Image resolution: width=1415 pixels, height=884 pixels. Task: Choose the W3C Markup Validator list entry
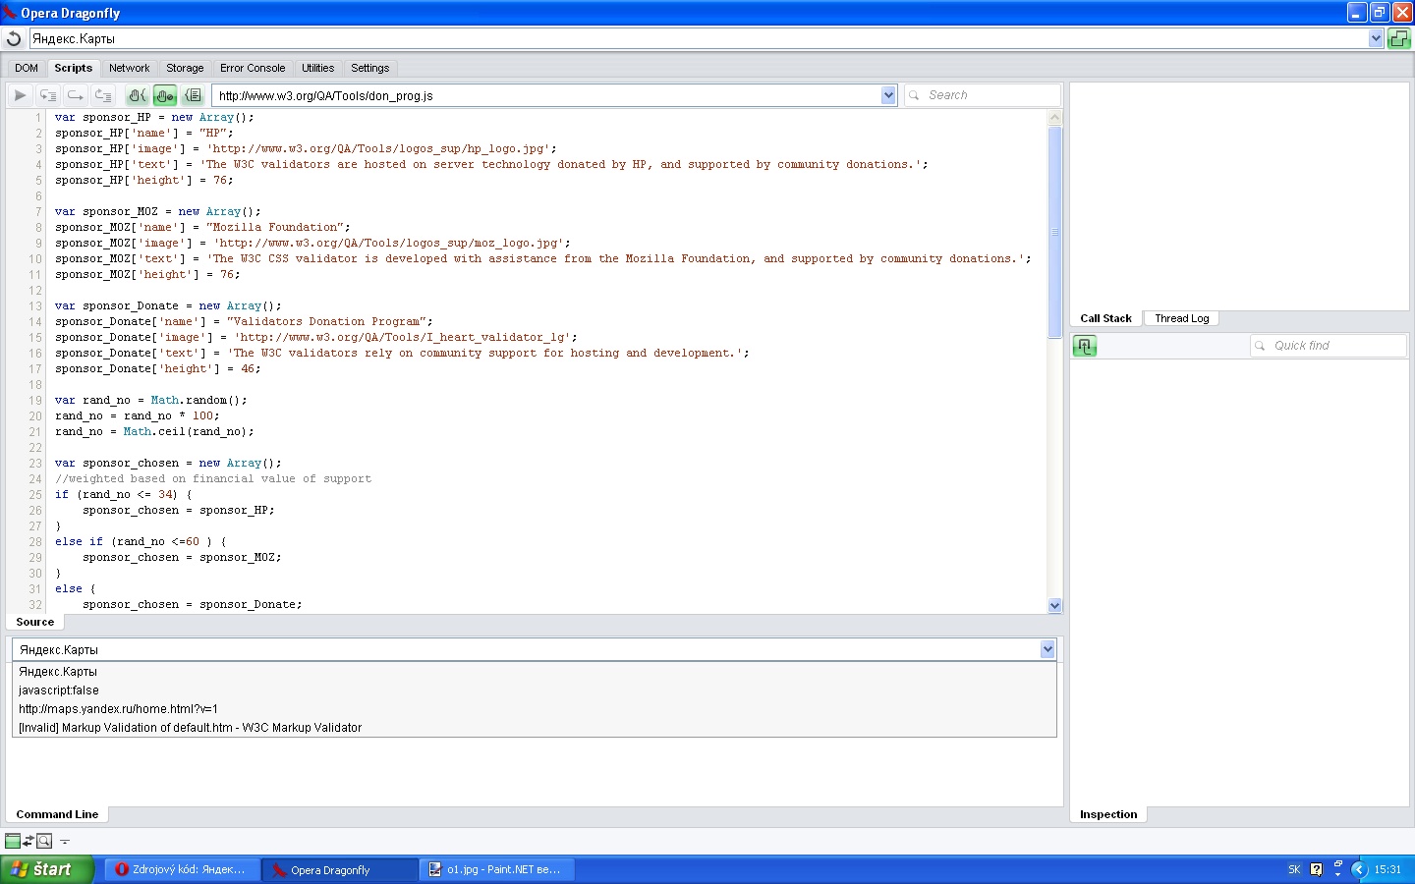(x=190, y=728)
